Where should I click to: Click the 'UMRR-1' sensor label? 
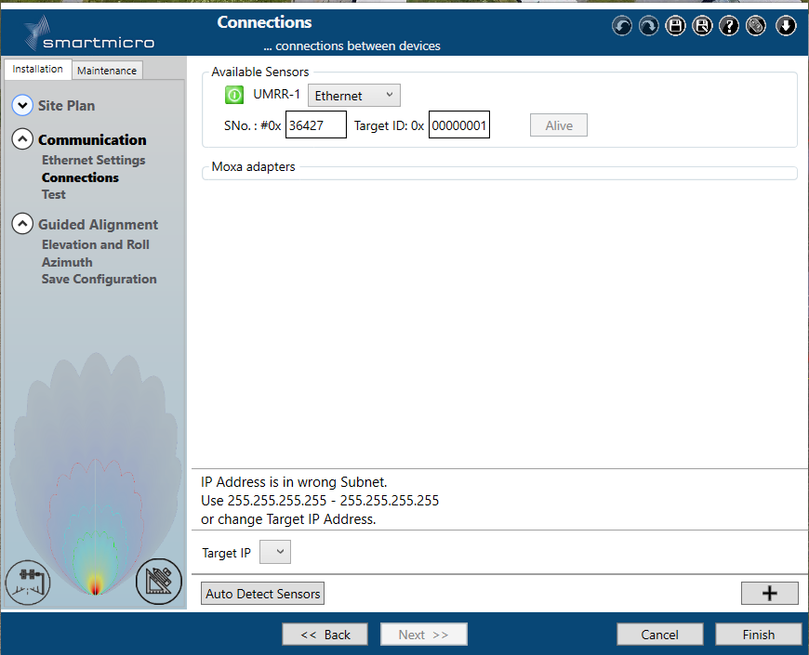[x=276, y=95]
